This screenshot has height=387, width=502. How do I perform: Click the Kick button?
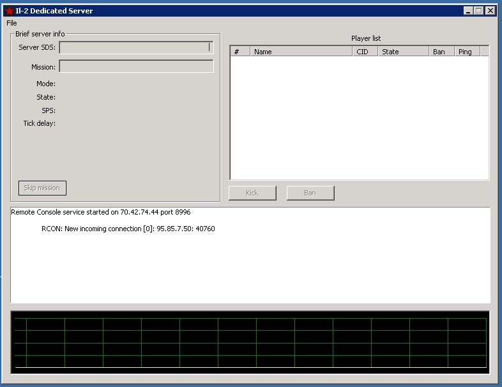[x=252, y=193]
